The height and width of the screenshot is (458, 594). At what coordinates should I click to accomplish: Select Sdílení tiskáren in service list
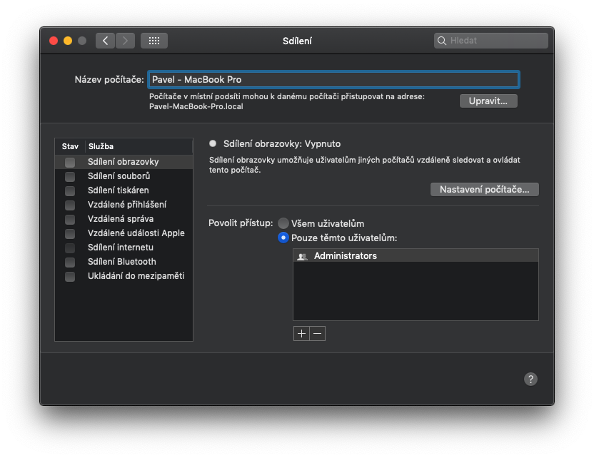[118, 190]
